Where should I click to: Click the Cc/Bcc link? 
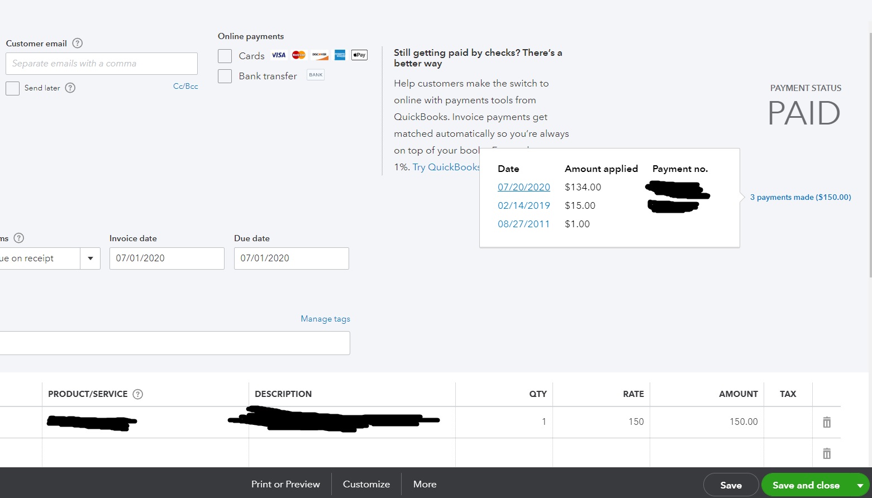pos(185,86)
